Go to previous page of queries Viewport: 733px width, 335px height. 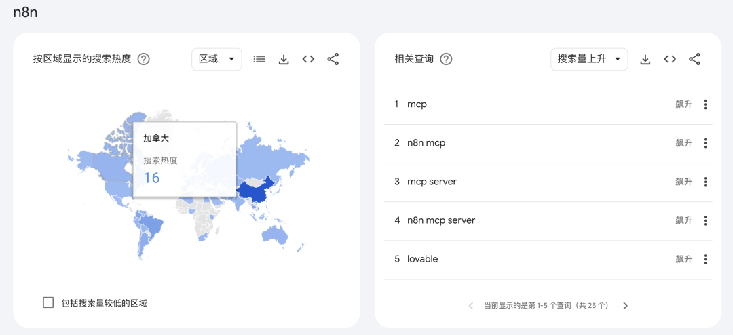coord(471,306)
